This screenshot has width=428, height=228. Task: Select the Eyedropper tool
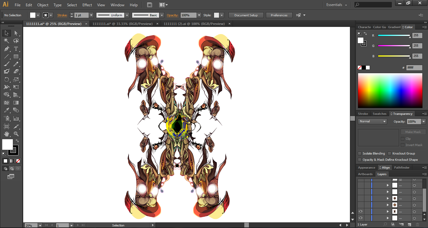[x=7, y=110]
